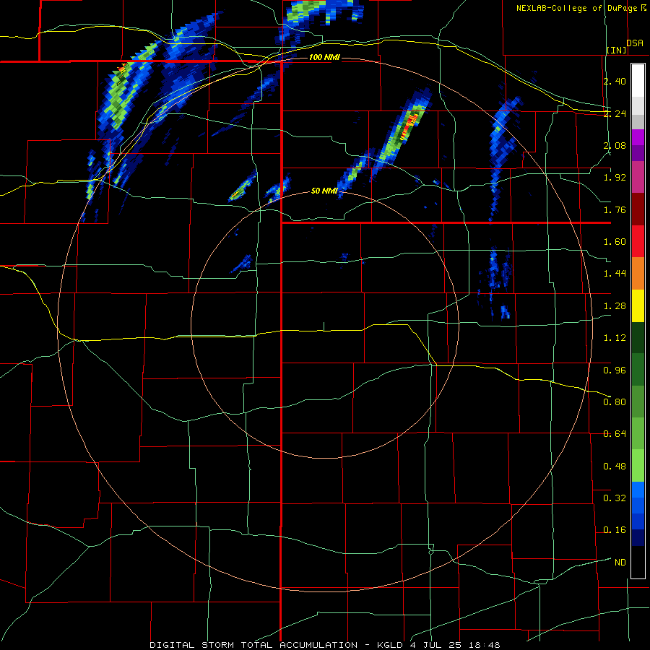Pick the yellow legend swatch
The width and height of the screenshot is (650, 650).
coord(638,305)
